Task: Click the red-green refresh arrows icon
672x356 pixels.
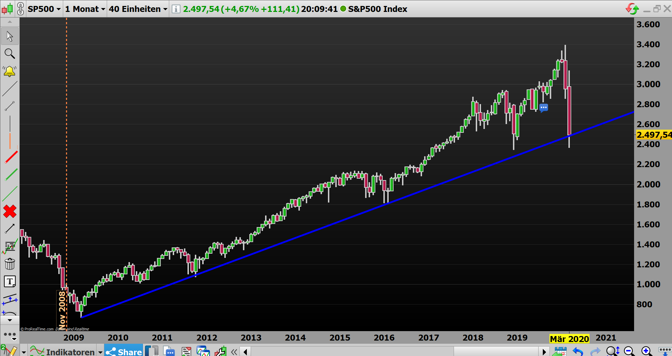Action: pyautogui.click(x=632, y=9)
